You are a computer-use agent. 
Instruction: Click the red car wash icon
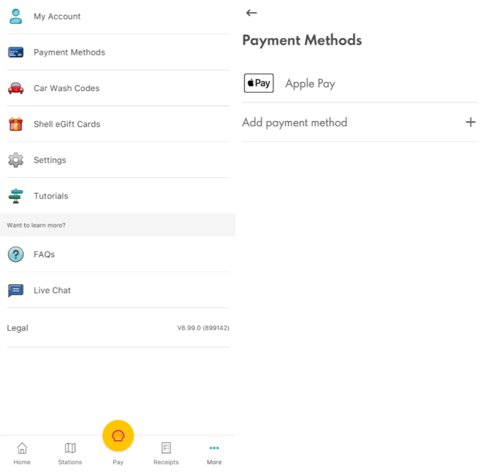[x=15, y=88]
